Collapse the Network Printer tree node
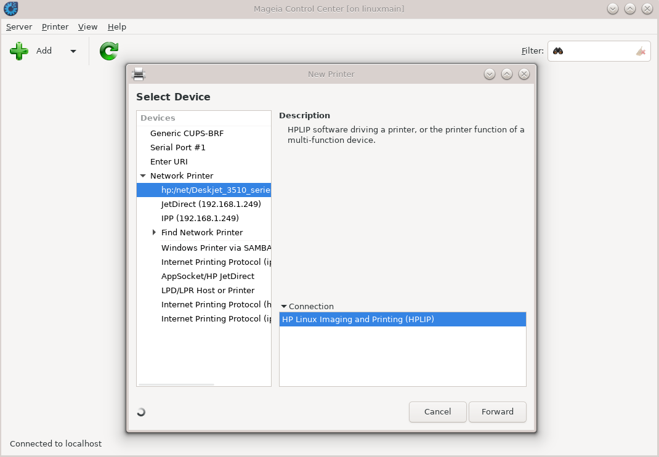 [x=143, y=176]
